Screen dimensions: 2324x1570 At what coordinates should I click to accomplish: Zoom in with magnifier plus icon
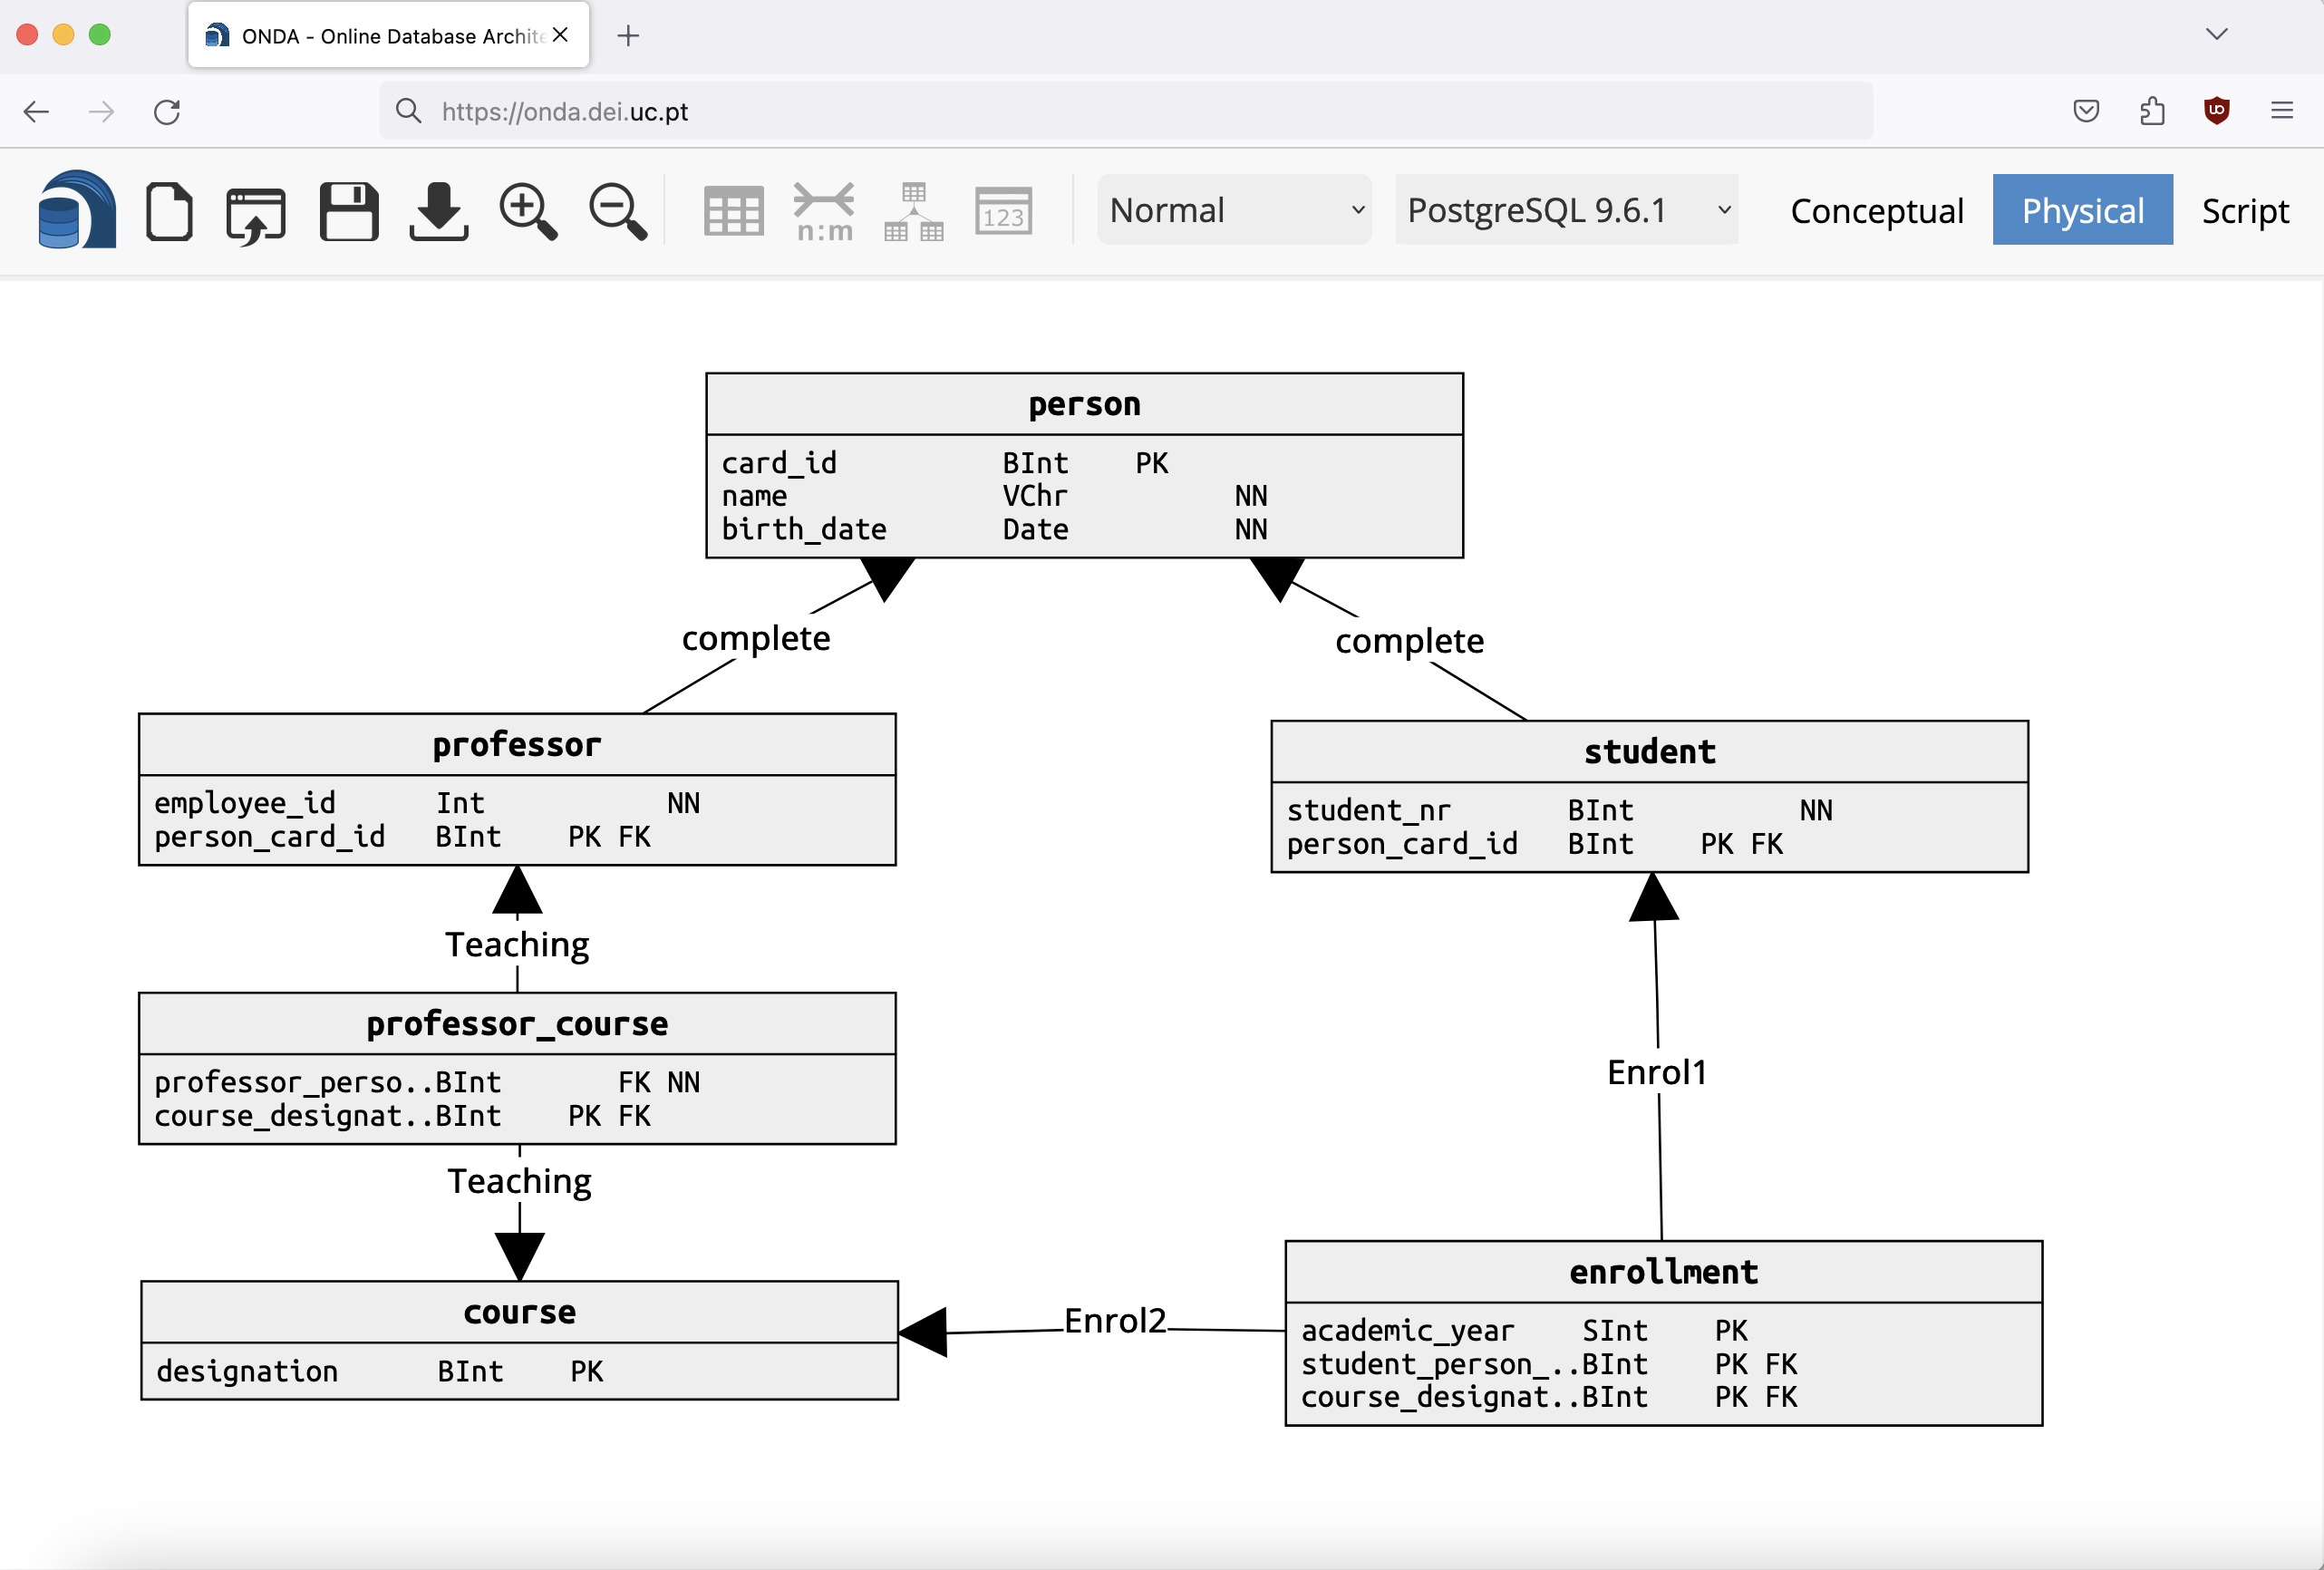tap(527, 211)
